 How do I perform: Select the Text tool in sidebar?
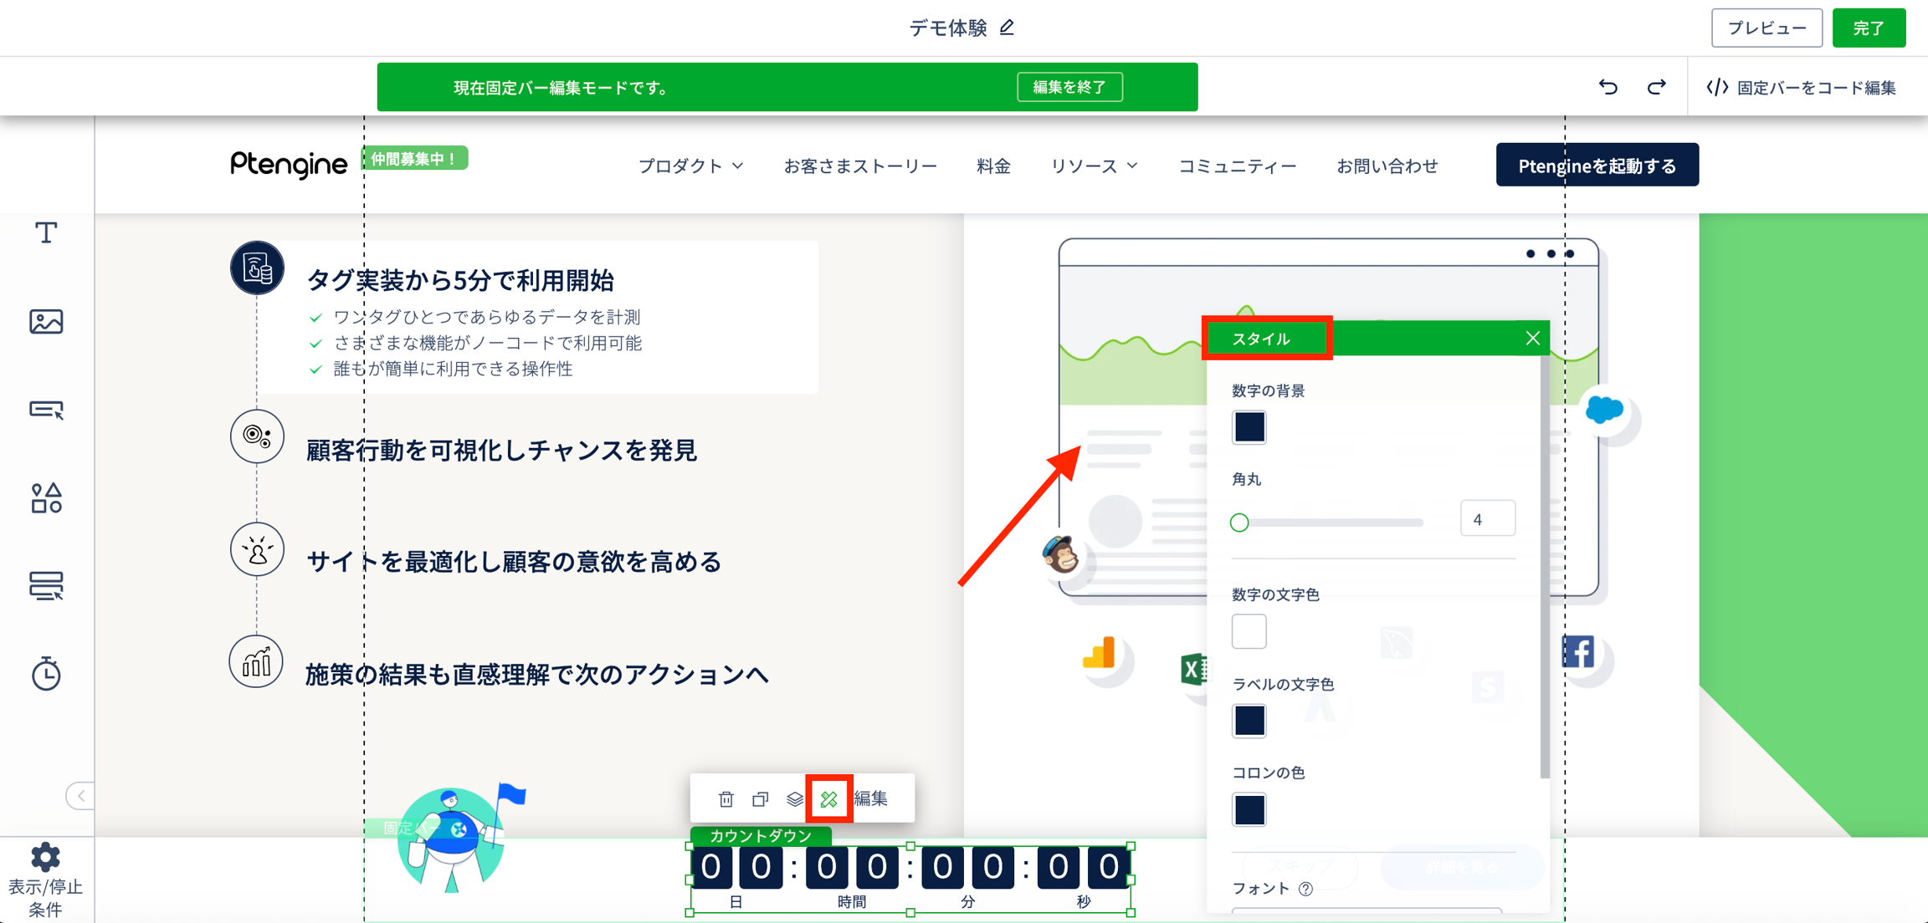click(x=46, y=232)
